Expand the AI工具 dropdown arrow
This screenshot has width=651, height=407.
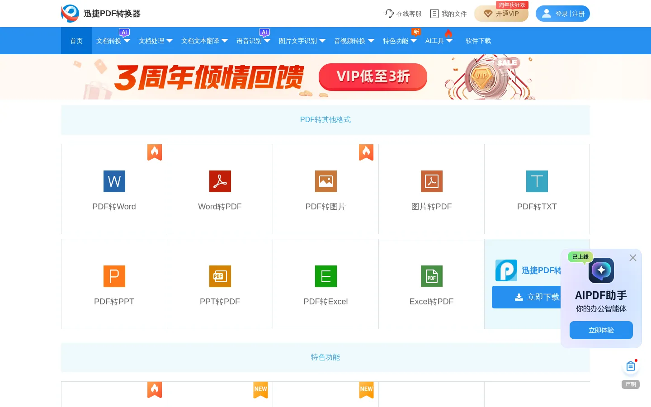449,41
